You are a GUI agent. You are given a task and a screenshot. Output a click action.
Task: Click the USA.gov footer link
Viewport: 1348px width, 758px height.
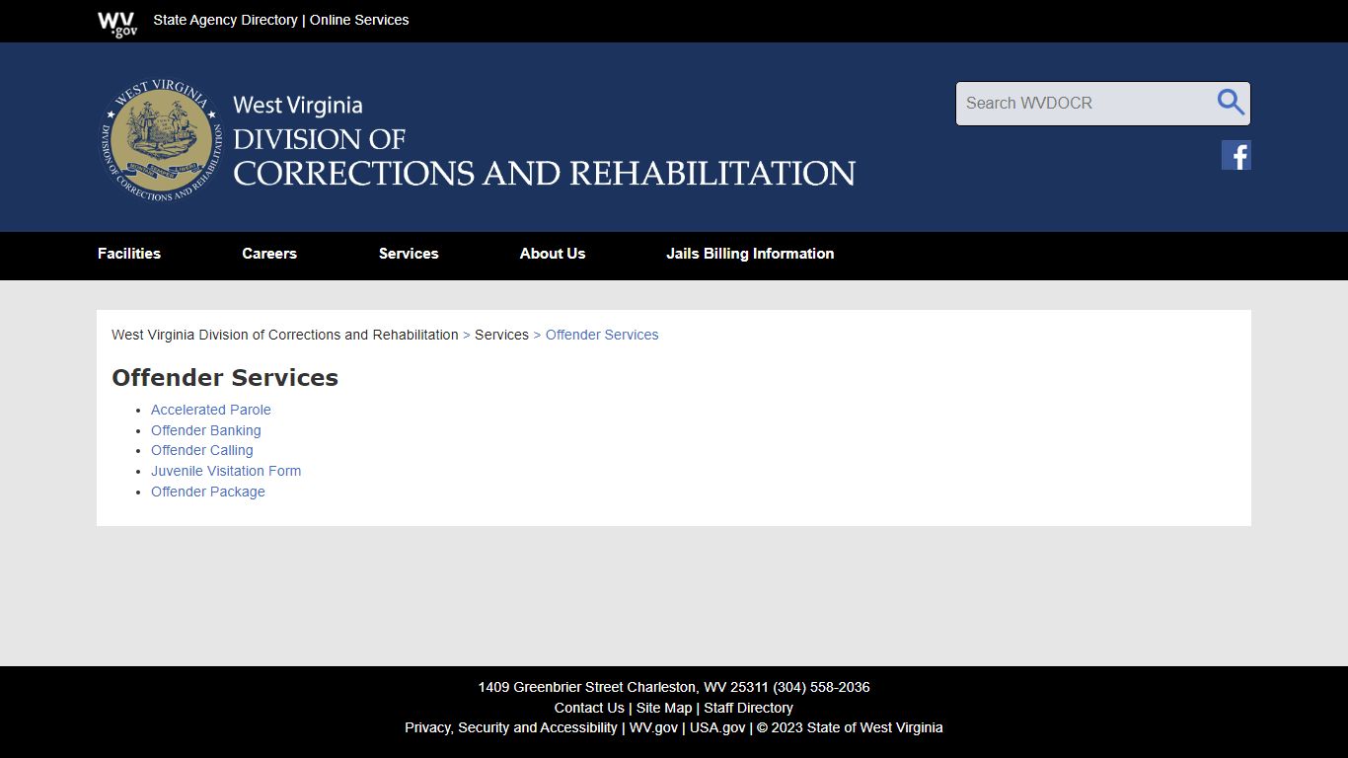pos(717,727)
